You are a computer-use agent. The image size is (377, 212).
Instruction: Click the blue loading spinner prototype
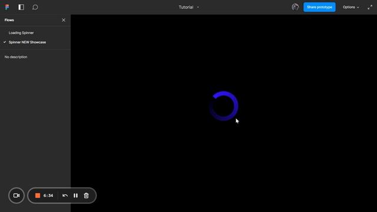(x=224, y=106)
